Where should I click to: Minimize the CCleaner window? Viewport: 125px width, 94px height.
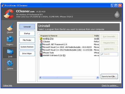(x=112, y=6)
